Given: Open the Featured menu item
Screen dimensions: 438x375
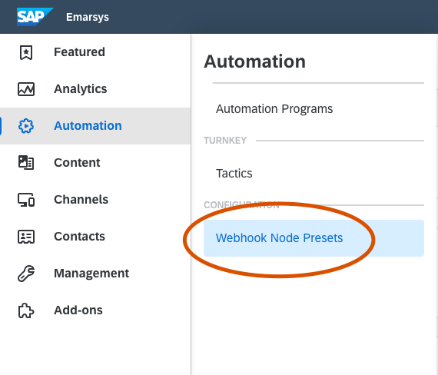Looking at the screenshot, I should (79, 52).
